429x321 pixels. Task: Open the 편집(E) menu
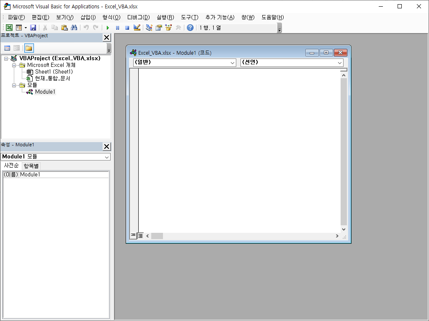point(41,17)
